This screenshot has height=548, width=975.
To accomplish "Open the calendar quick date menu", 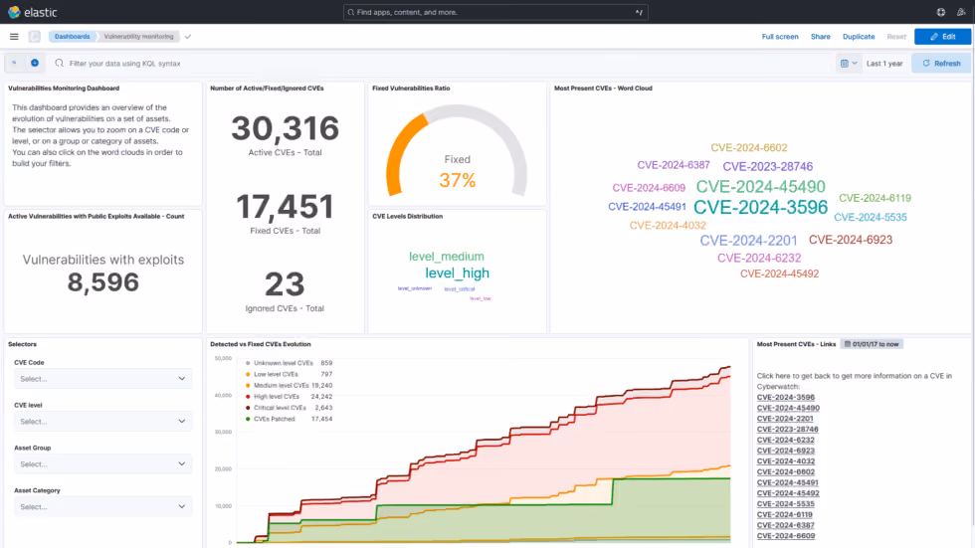I will (x=848, y=64).
